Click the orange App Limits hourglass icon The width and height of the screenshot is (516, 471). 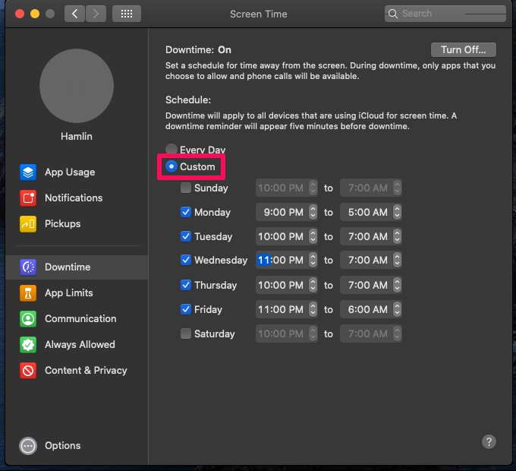[28, 293]
